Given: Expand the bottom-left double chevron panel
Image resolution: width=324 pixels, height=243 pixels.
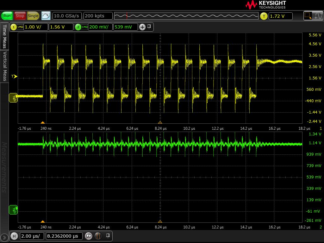Looking at the screenshot, I should (x=4, y=238).
